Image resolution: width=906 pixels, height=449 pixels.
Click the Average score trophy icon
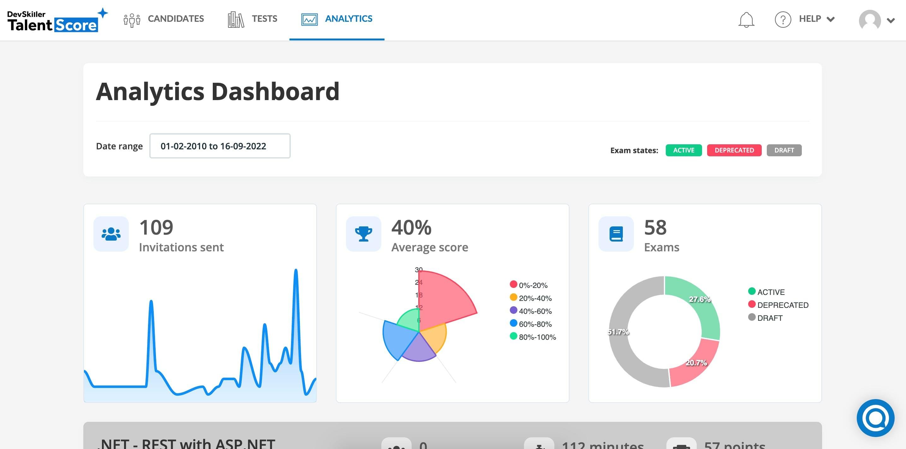click(x=363, y=234)
